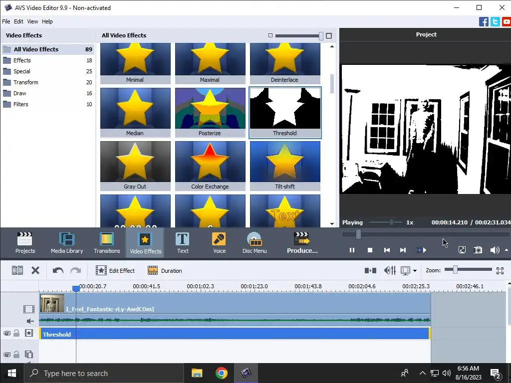The width and height of the screenshot is (511, 383).
Task: Click the zoom to fit icon
Action: pos(500,270)
